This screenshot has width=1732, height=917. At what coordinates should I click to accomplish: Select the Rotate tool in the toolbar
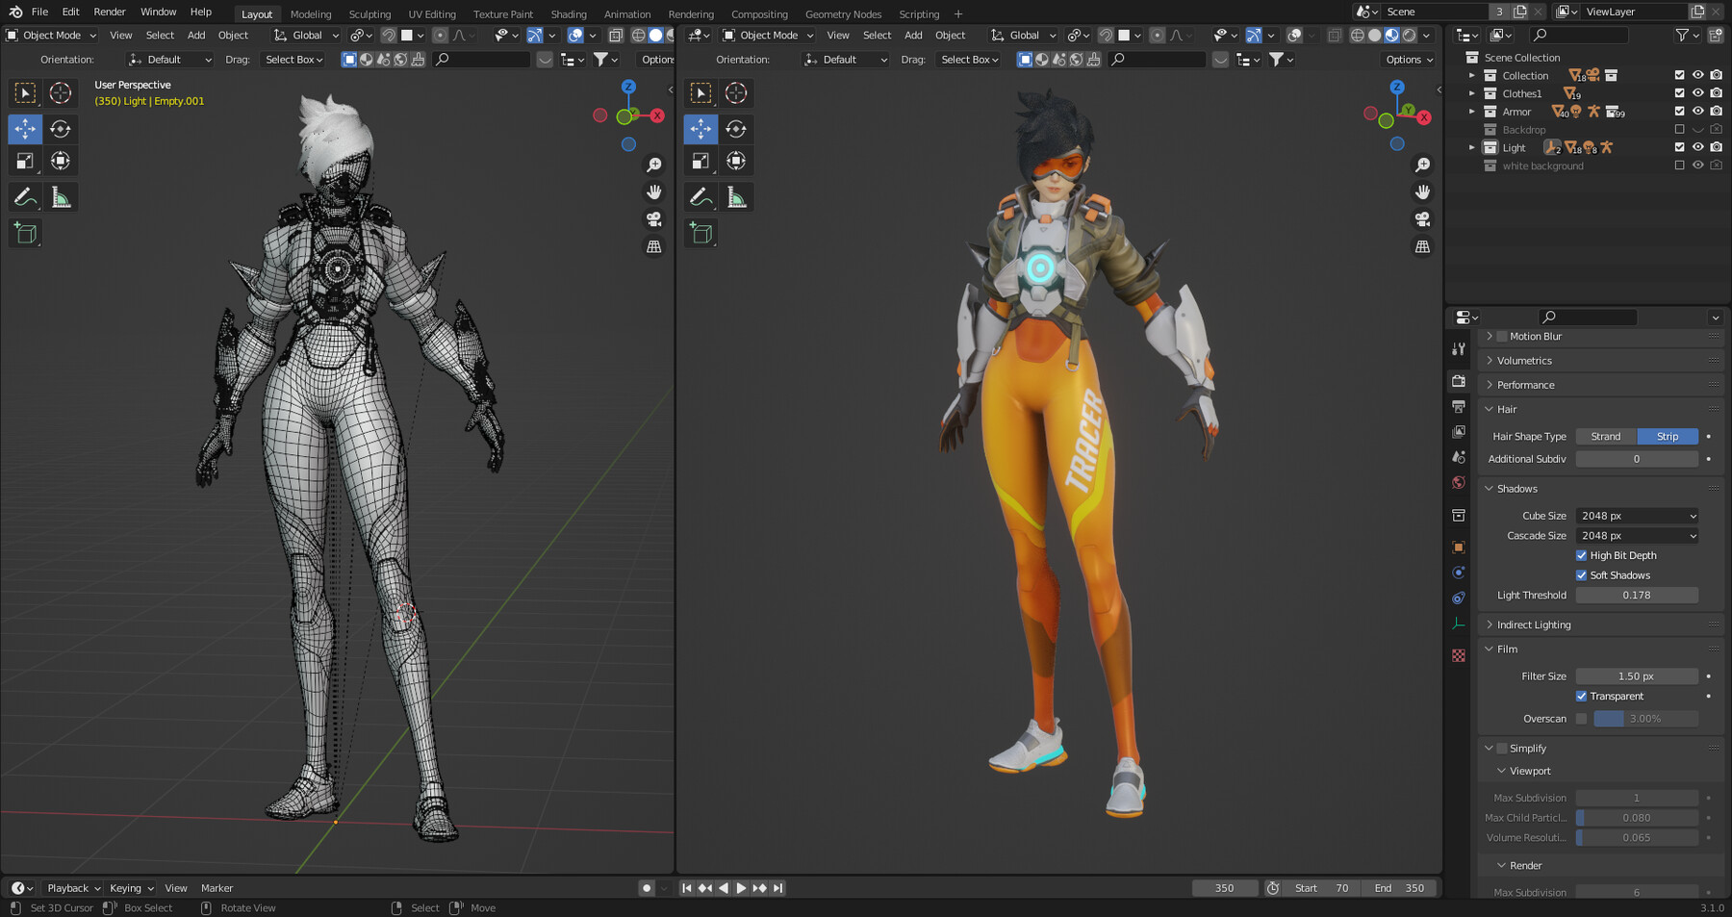(61, 128)
